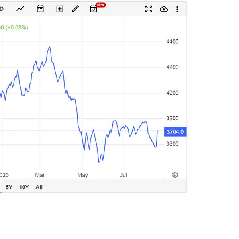Image resolution: width=239 pixels, height=239 pixels.
Task: Show All available history range
Action: [39, 187]
